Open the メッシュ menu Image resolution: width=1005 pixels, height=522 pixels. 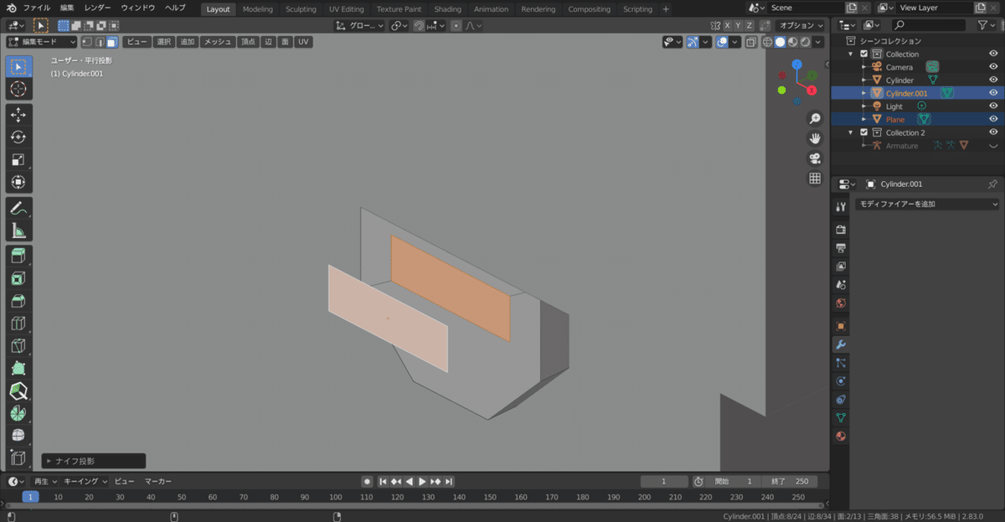tap(218, 42)
